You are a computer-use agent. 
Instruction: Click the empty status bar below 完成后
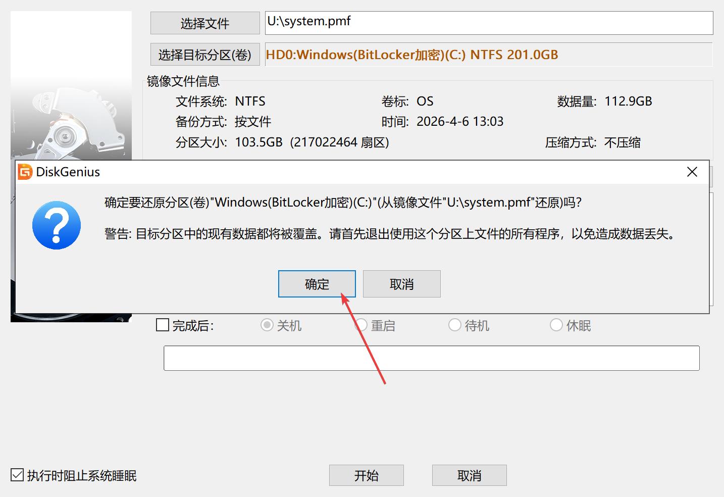coord(431,358)
